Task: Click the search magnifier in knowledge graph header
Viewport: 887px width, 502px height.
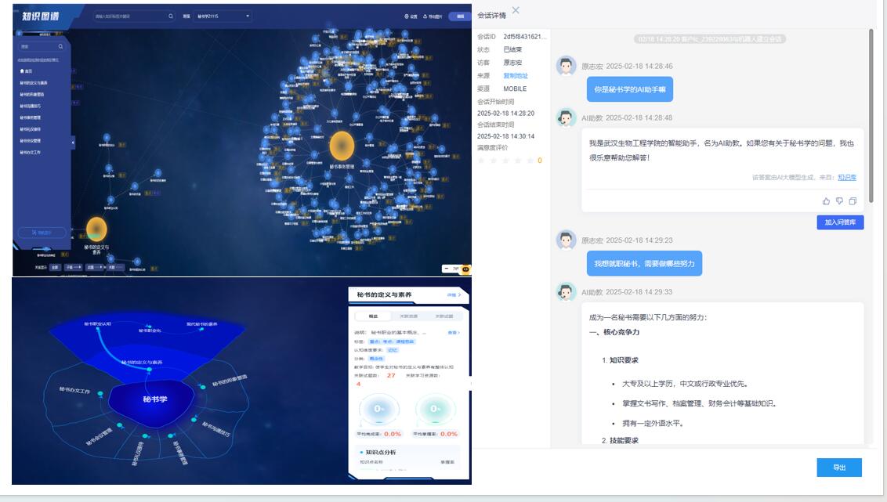Action: coord(171,16)
